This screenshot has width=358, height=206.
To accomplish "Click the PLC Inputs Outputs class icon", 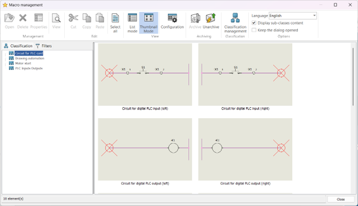I will pos(11,68).
